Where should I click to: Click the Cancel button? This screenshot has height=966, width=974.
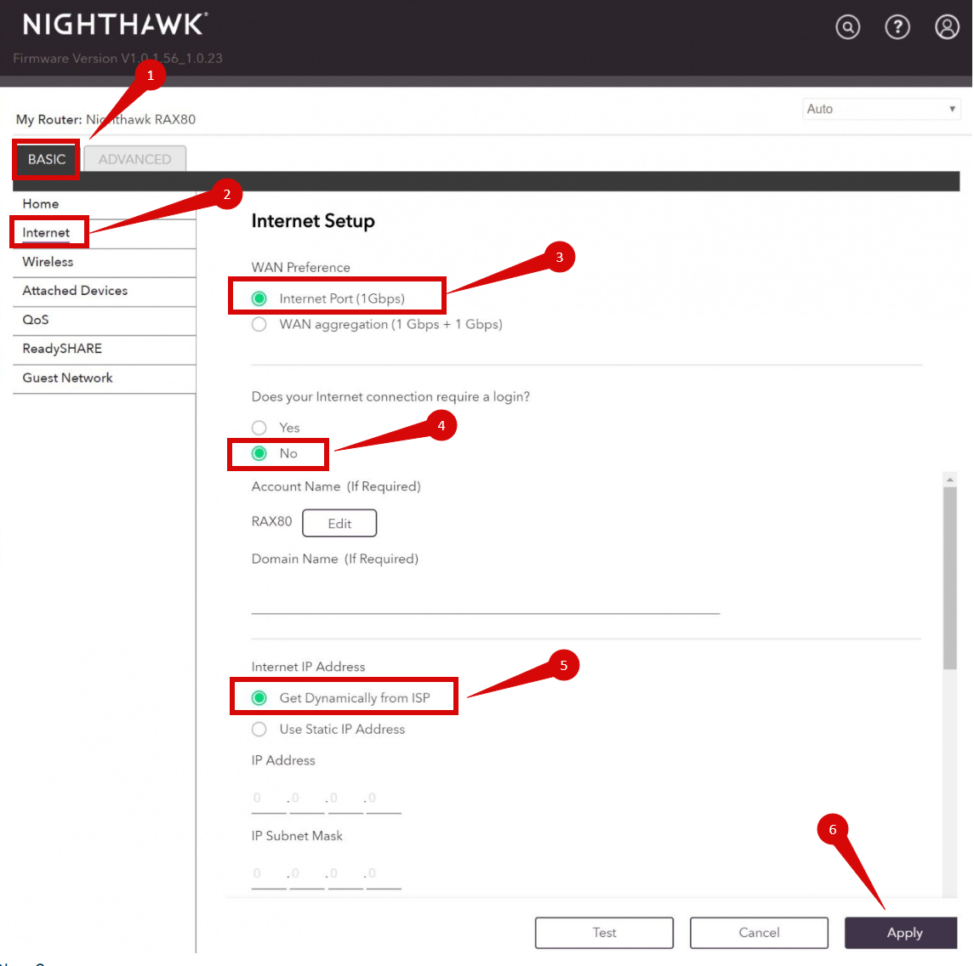pos(759,933)
